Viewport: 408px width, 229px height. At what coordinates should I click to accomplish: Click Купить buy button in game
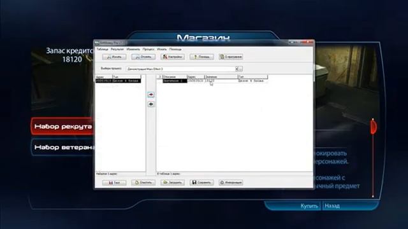coord(309,206)
